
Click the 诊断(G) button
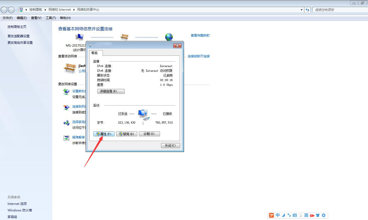(x=149, y=134)
